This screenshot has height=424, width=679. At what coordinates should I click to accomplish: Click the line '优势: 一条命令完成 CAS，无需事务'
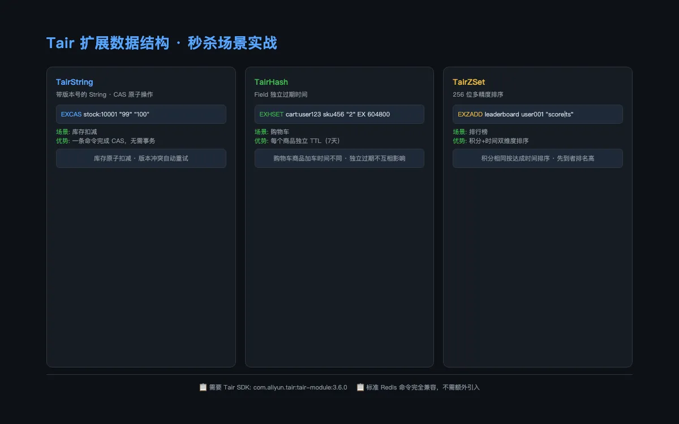click(106, 141)
